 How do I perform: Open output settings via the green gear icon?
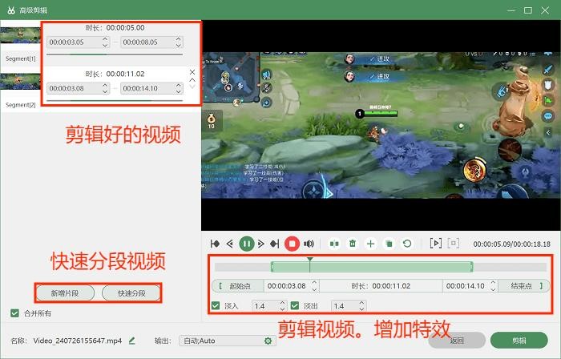point(268,341)
